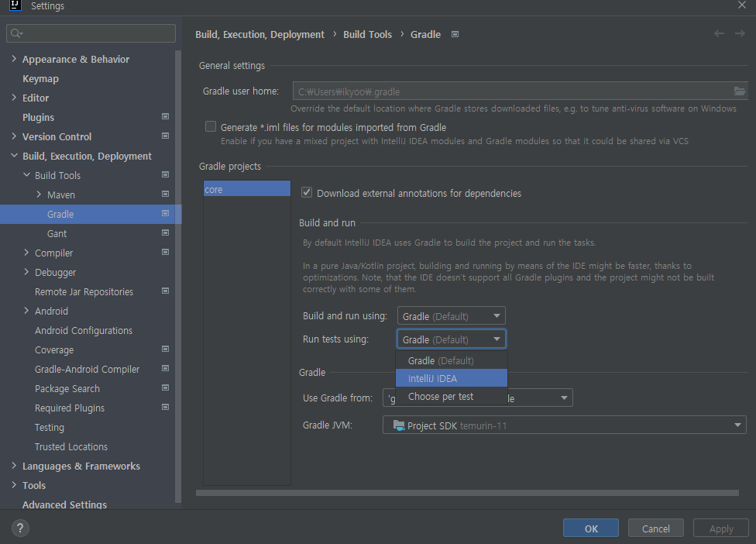This screenshot has width=756, height=544.
Task: Open the Plugins settings page
Action: (39, 117)
